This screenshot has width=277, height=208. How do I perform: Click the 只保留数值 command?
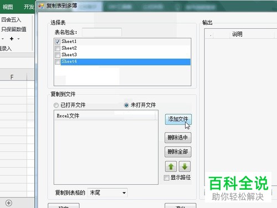tap(14, 29)
